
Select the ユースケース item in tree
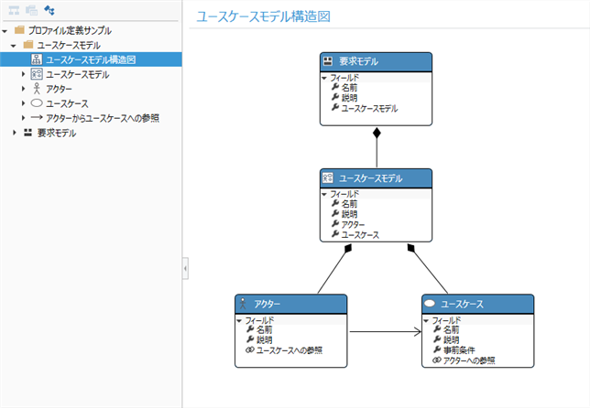click(67, 103)
